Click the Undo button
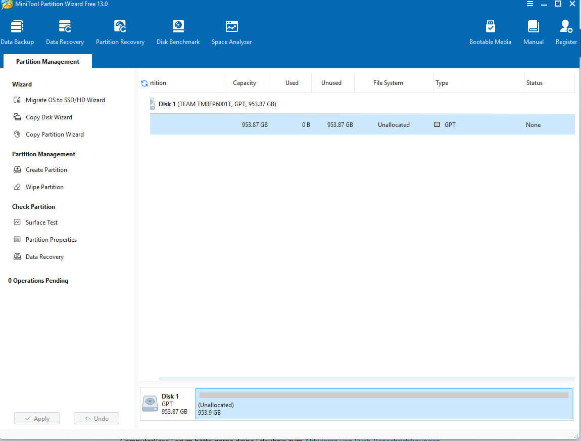 (96, 418)
